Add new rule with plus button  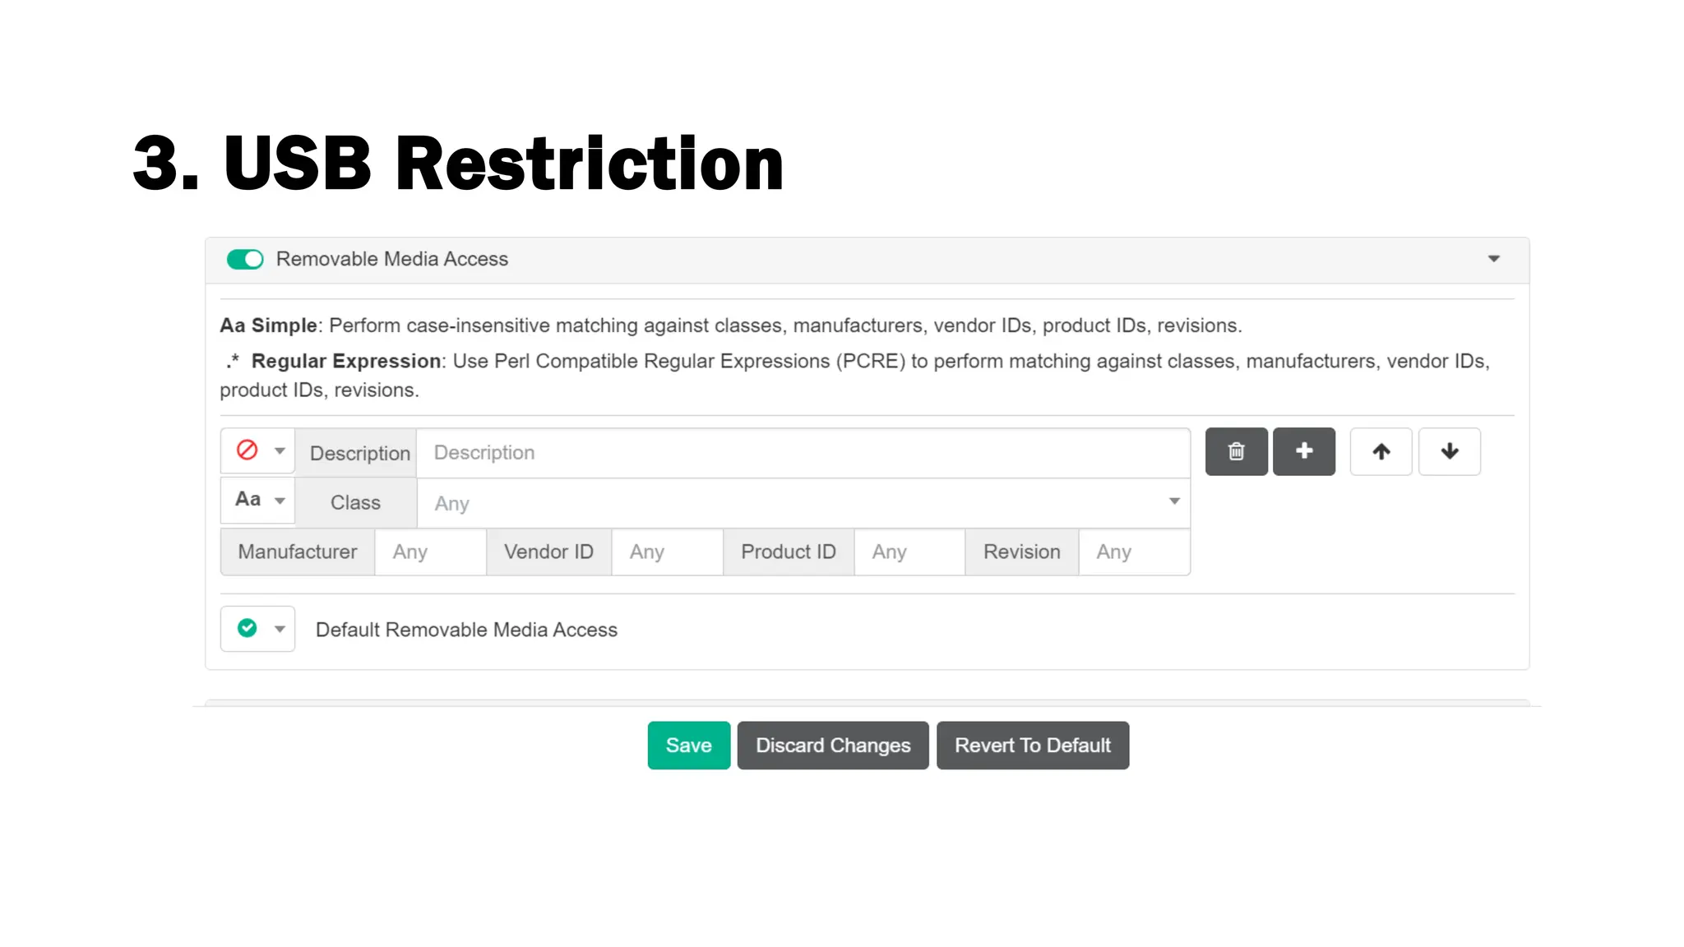click(x=1303, y=451)
